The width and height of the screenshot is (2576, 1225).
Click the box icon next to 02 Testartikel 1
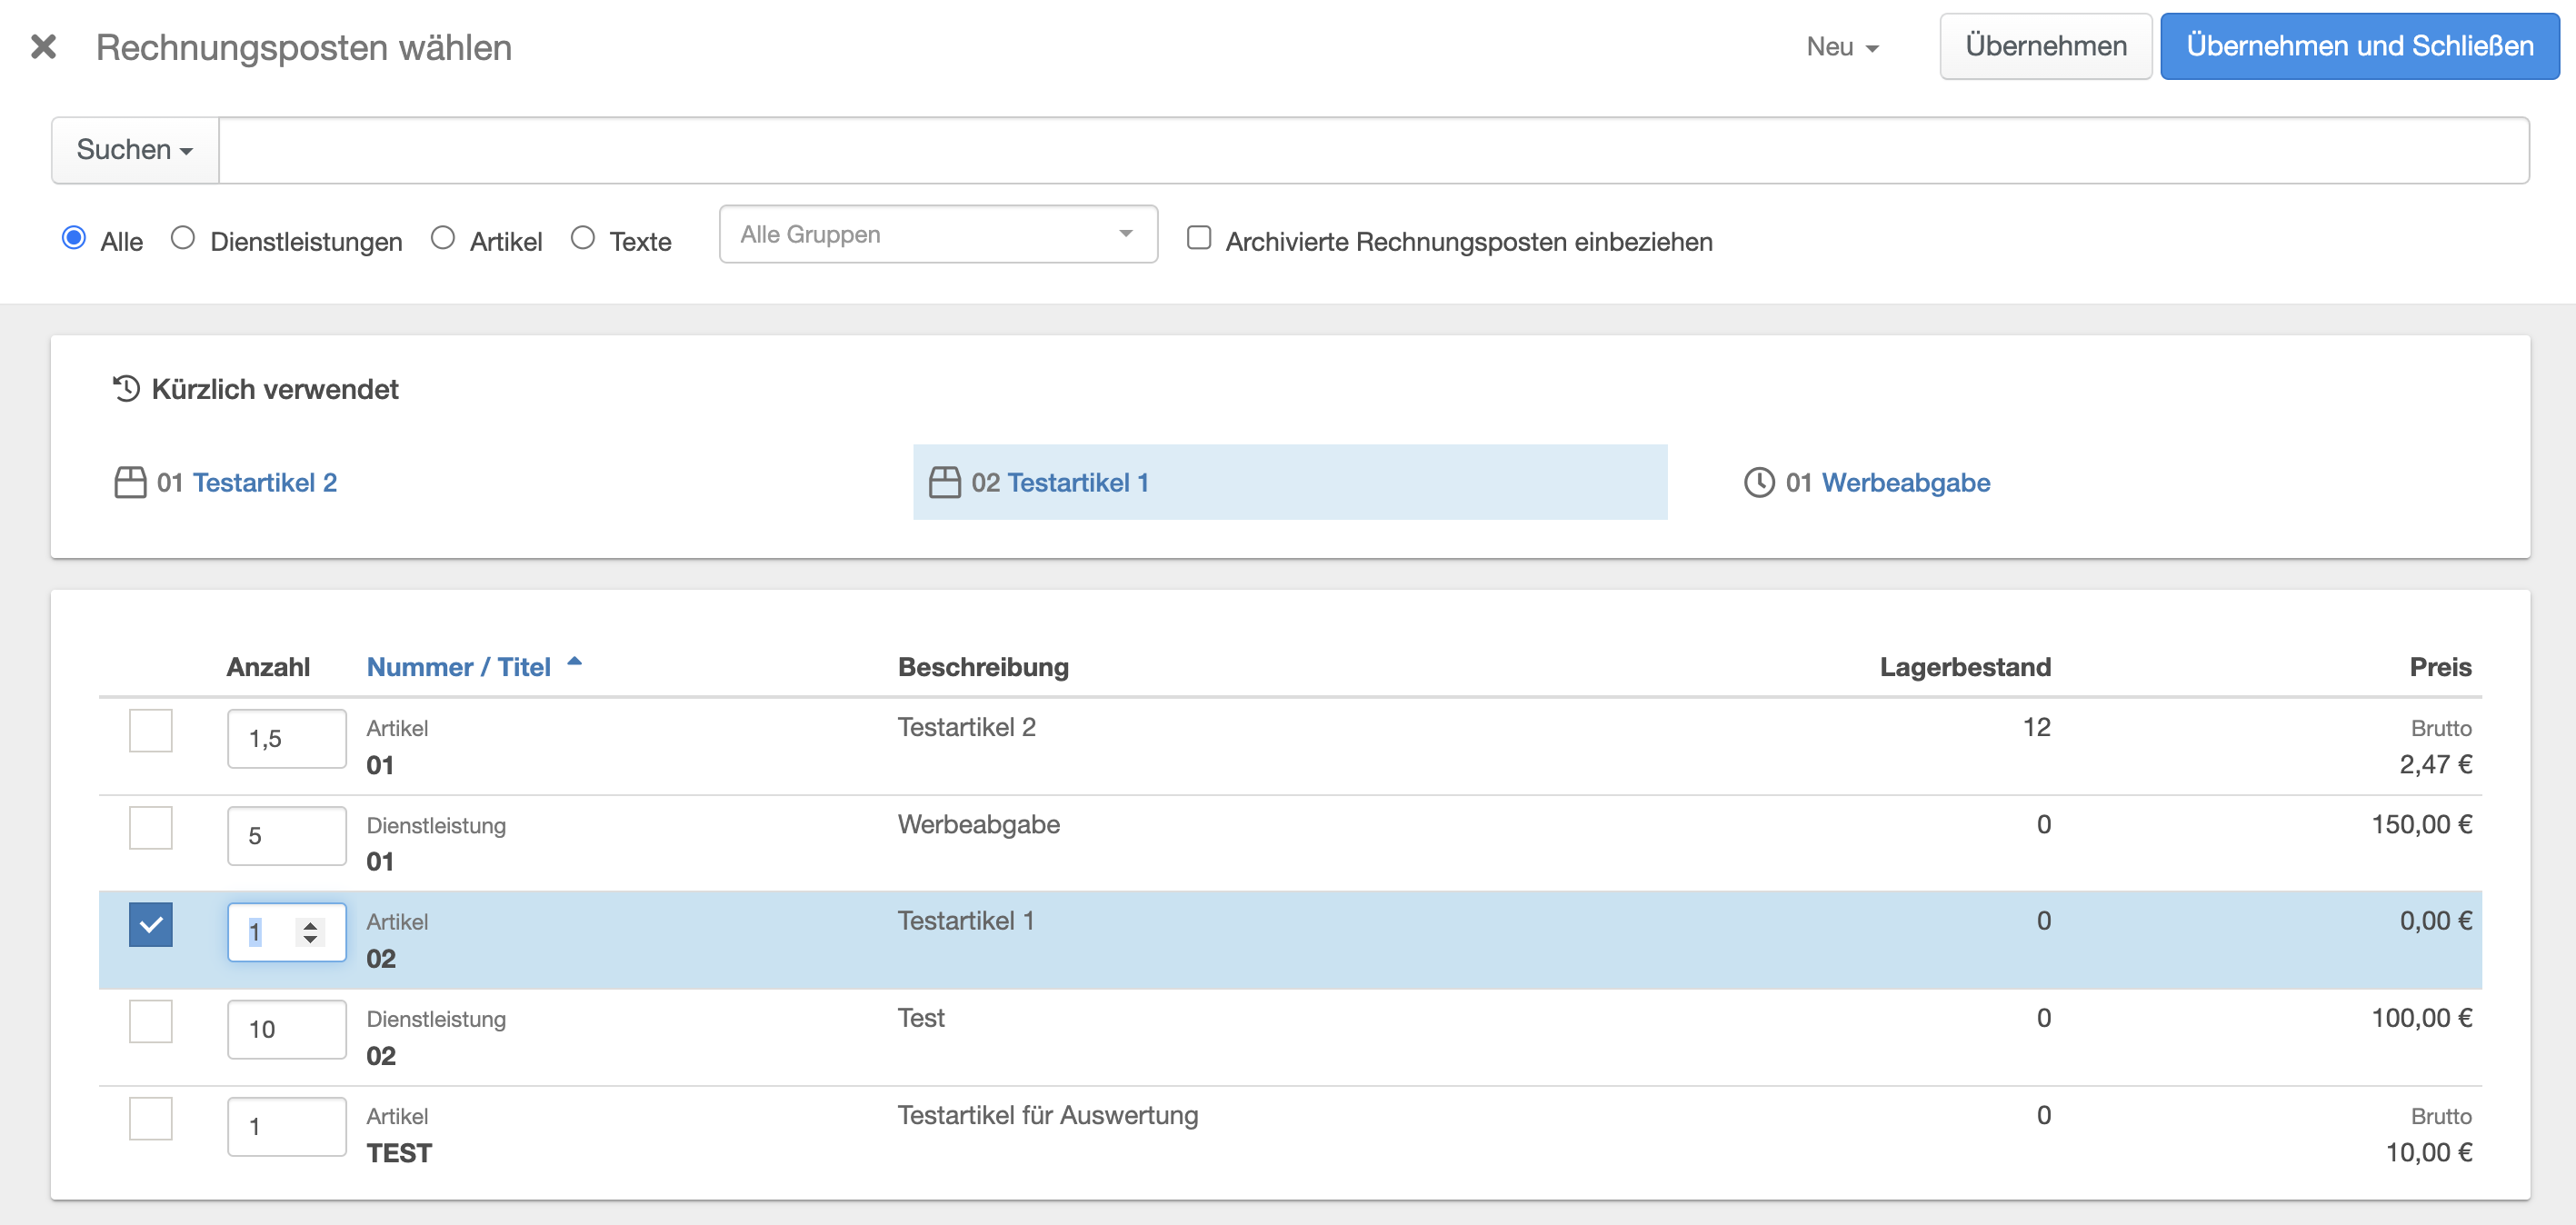944,482
